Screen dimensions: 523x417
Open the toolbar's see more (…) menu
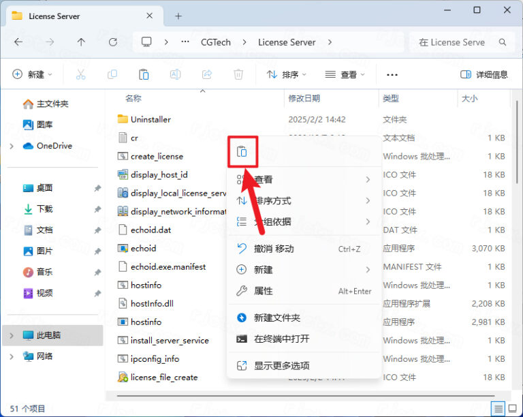click(392, 74)
